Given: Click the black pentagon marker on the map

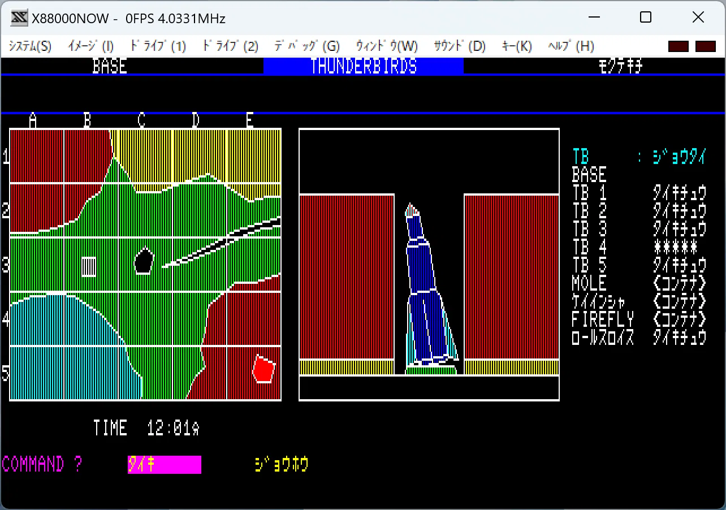Looking at the screenshot, I should tap(144, 261).
